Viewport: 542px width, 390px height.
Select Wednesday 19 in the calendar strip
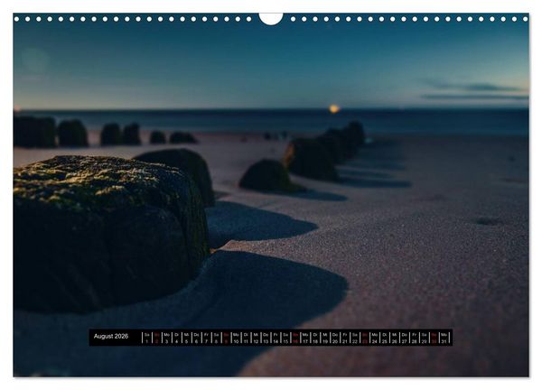pos(325,338)
